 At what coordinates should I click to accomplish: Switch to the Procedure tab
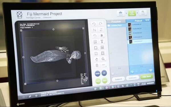(x=116, y=22)
